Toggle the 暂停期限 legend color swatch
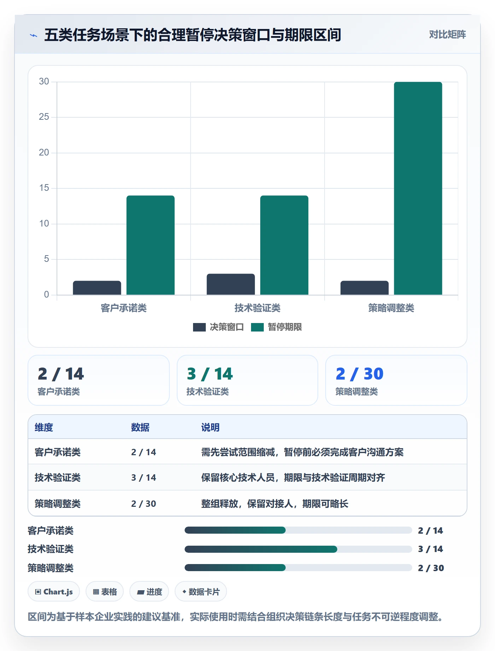 coord(257,327)
